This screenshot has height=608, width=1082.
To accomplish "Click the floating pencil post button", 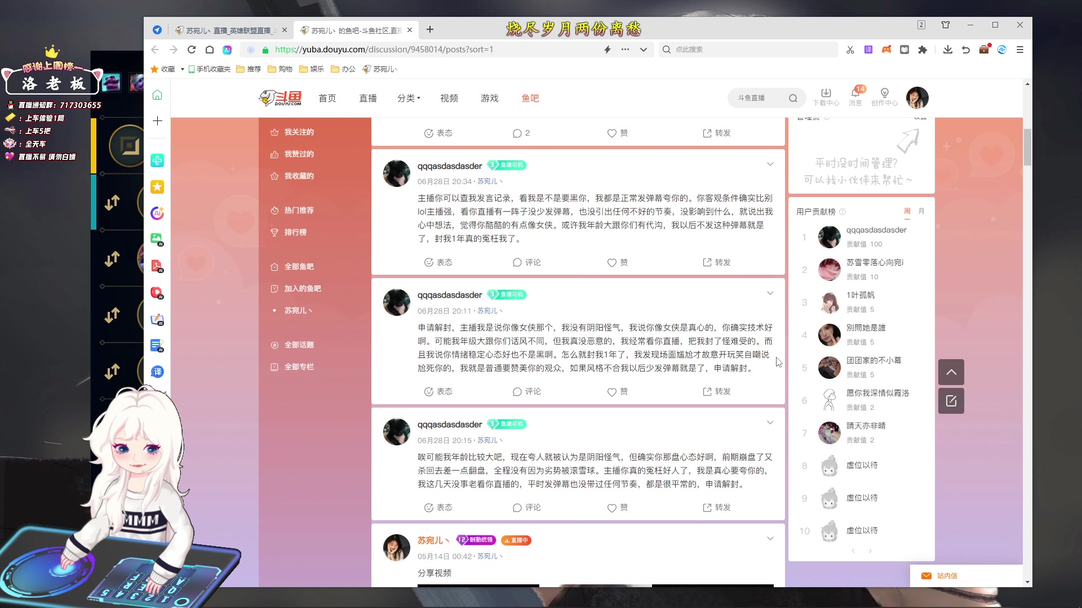I will (951, 401).
